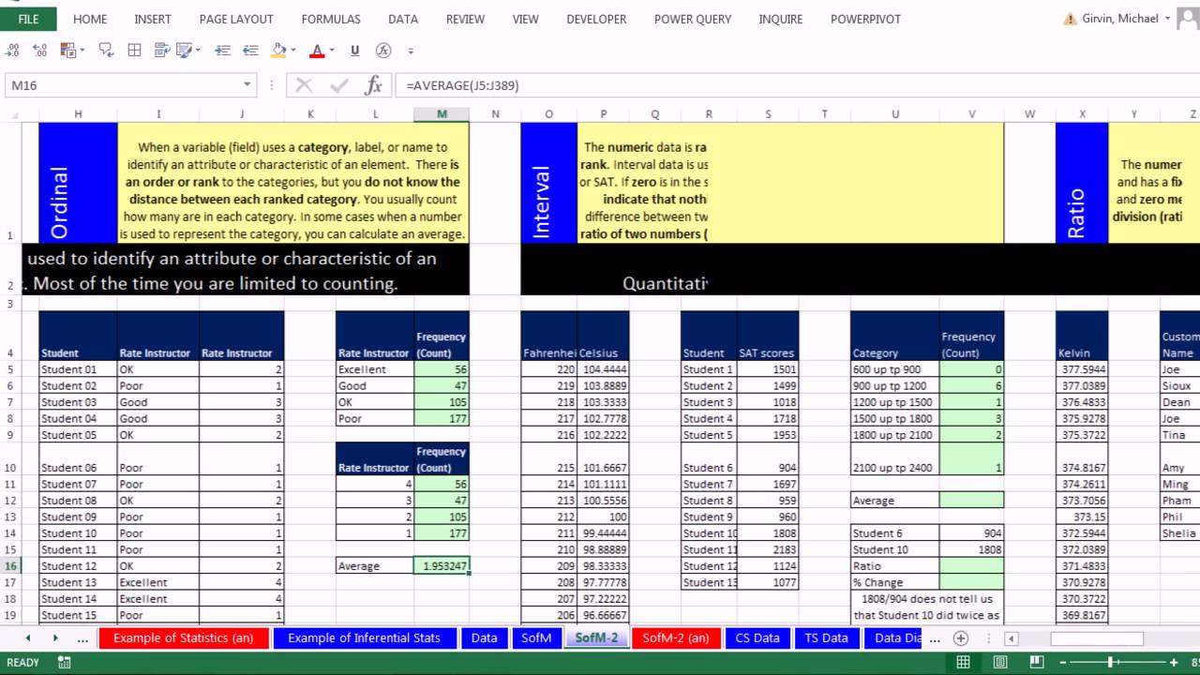
Task: Click the Insert Function fx button
Action: coord(374,85)
